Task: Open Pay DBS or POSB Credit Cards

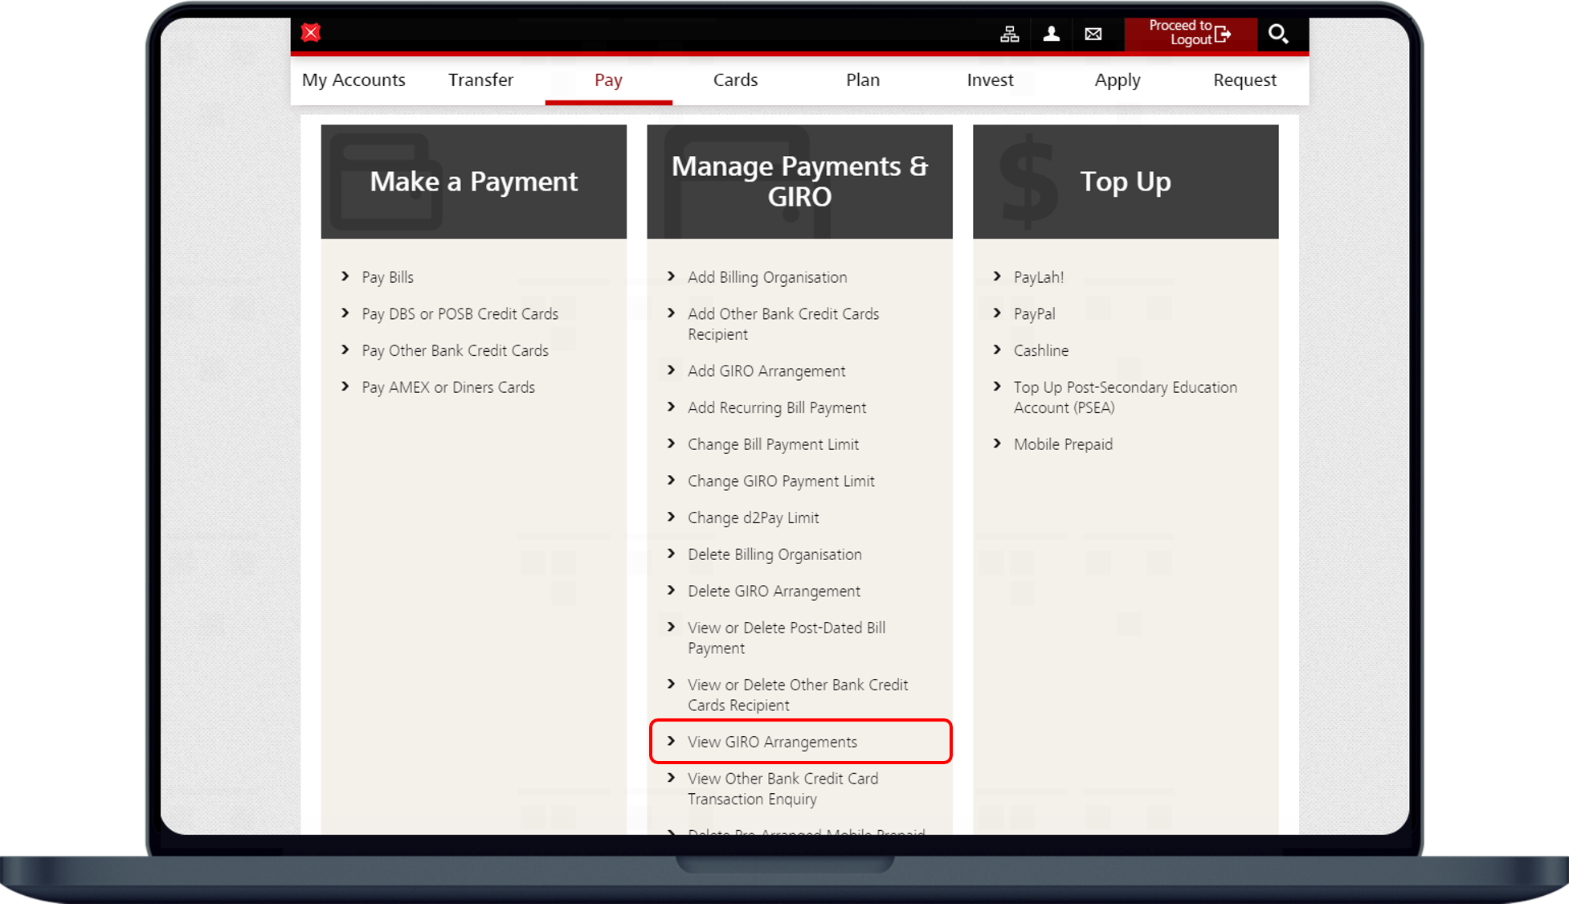Action: click(460, 313)
